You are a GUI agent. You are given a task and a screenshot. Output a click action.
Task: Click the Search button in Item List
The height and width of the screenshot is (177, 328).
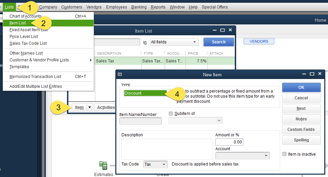click(x=218, y=42)
